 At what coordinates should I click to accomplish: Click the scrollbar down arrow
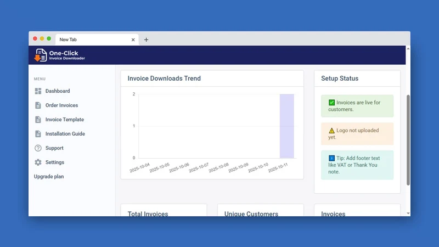pos(408,214)
